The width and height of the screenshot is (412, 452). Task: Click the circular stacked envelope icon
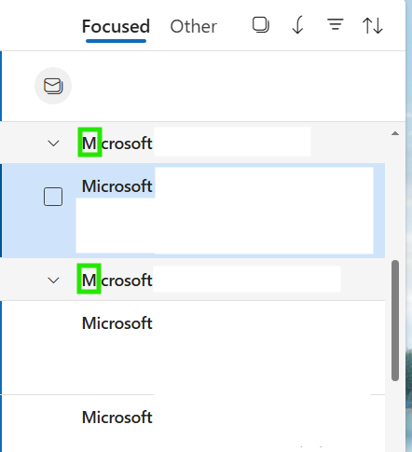pyautogui.click(x=53, y=86)
